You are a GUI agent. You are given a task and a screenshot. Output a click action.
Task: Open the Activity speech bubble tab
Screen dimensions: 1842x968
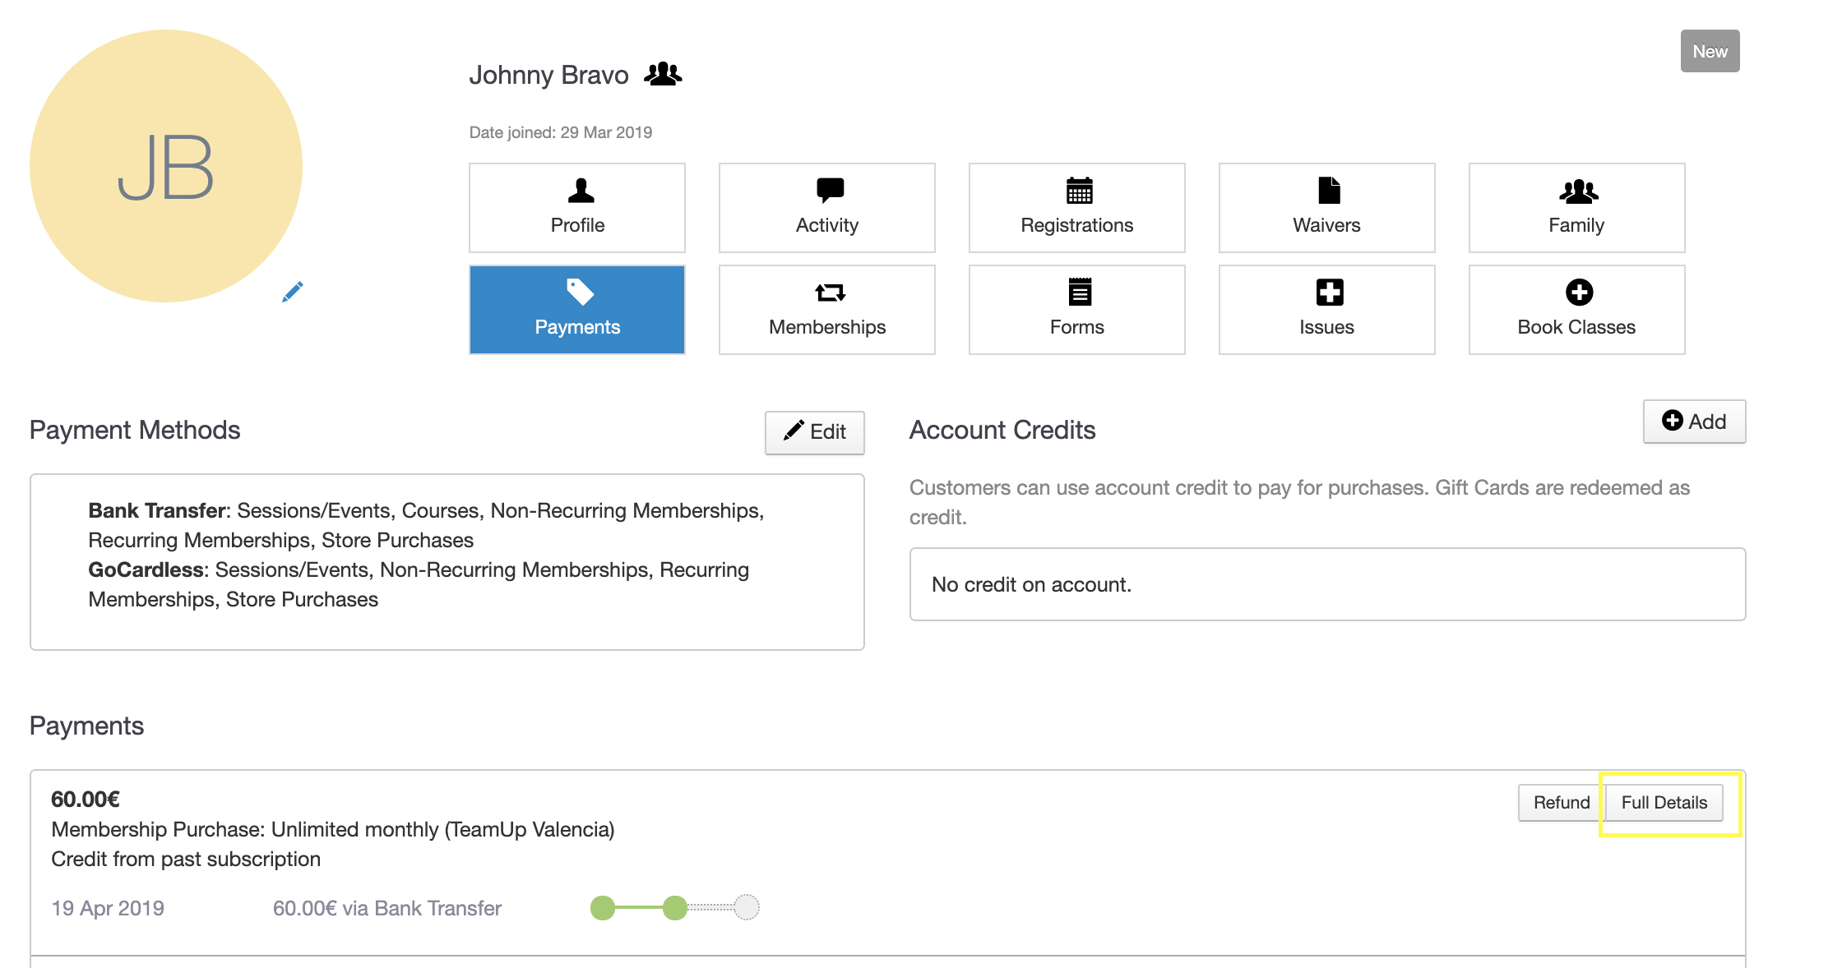(826, 208)
